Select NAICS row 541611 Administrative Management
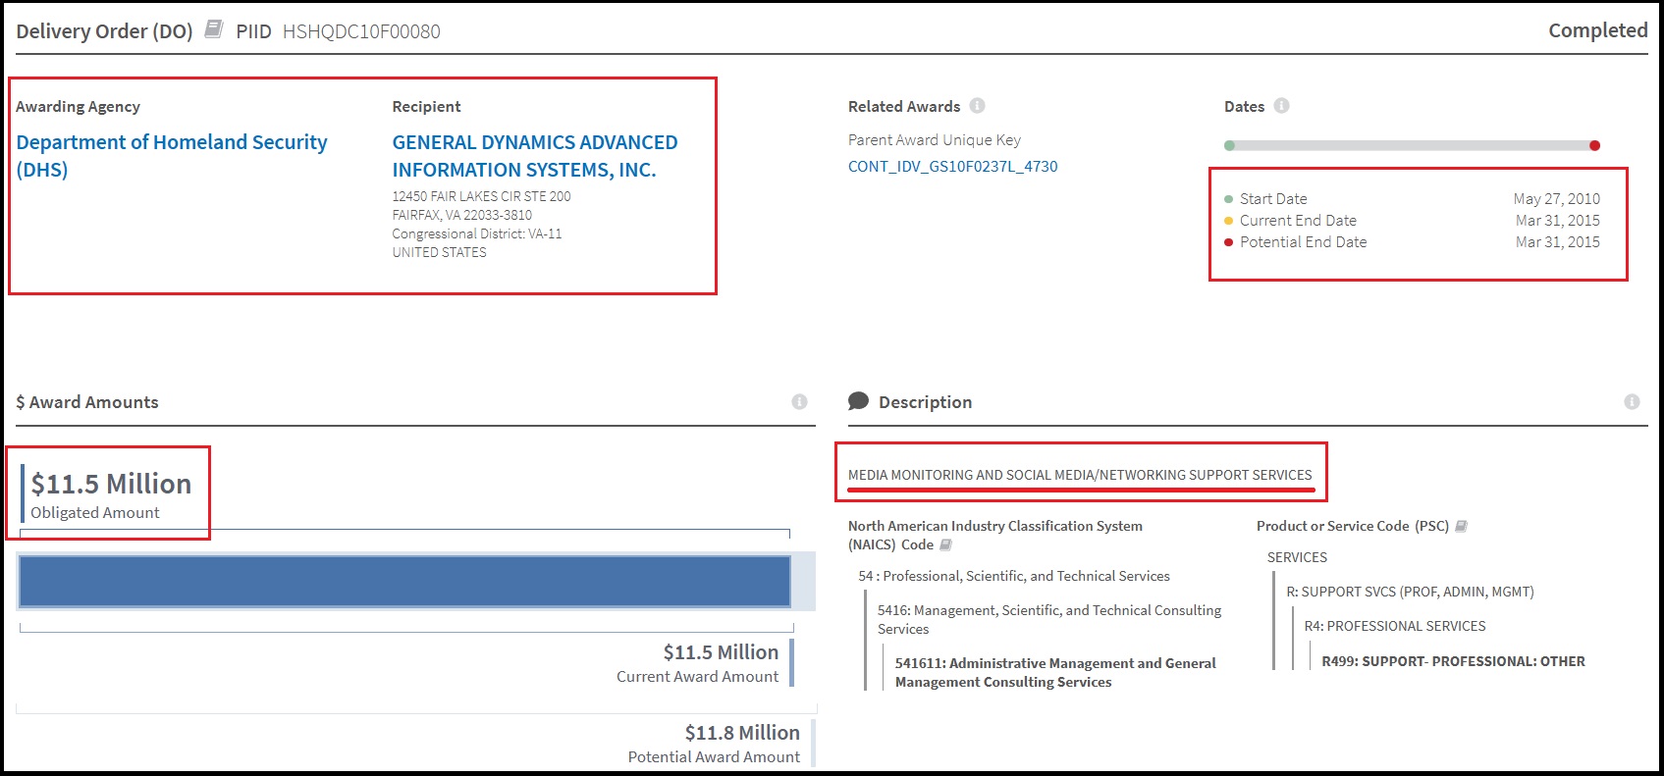 [1055, 672]
